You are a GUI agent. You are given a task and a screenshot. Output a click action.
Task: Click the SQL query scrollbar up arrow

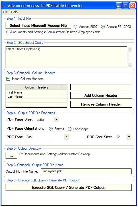(130, 49)
